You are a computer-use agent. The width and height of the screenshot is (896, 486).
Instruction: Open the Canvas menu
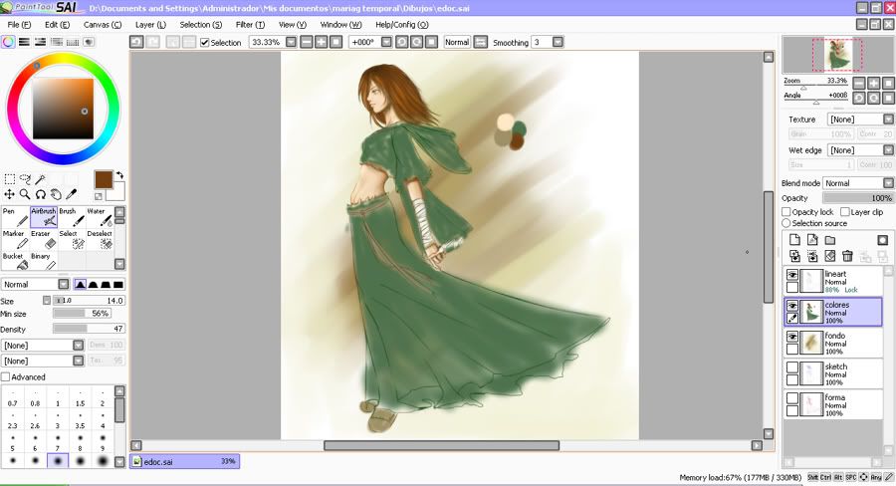(103, 25)
